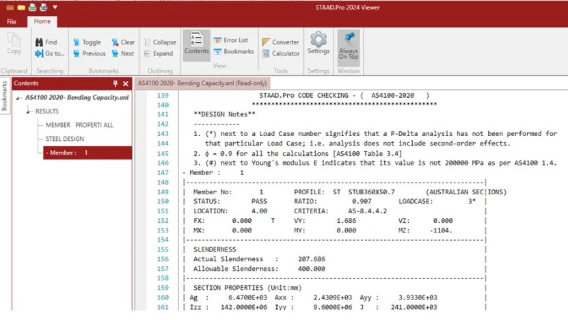
Task: Click the Copy button in the Clipboard group
Action: [x=14, y=44]
